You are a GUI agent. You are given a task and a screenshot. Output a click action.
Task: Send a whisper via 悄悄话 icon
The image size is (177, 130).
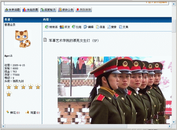pos(51,27)
